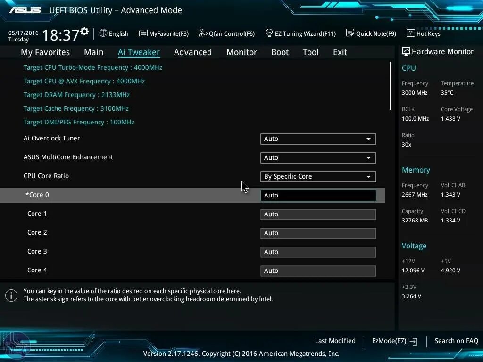Click the 05/17/2016 date
483x362 pixels.
pos(24,33)
